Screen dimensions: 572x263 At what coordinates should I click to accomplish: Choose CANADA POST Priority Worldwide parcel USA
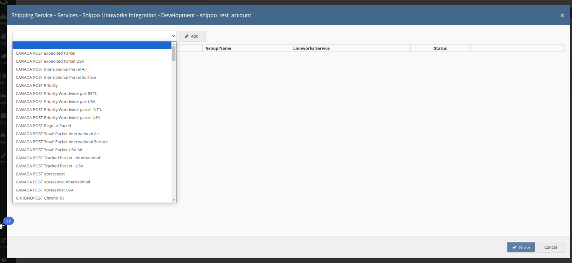point(92,118)
